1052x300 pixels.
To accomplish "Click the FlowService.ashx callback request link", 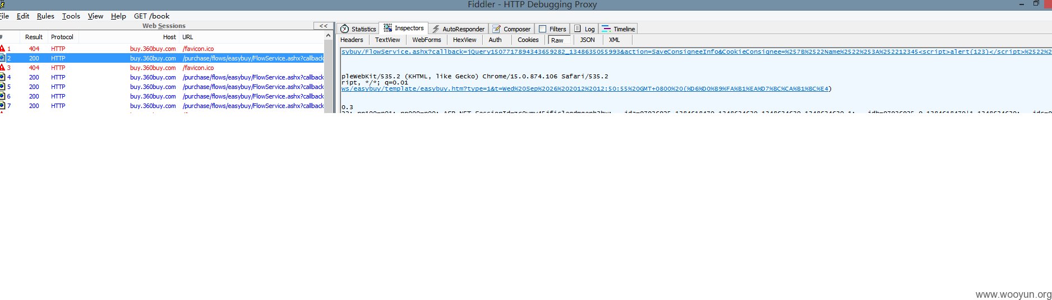I will click(x=696, y=51).
